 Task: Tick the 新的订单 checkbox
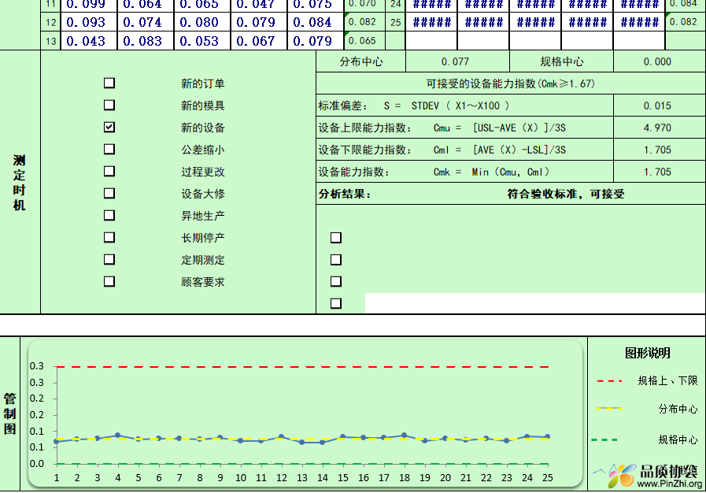109,83
